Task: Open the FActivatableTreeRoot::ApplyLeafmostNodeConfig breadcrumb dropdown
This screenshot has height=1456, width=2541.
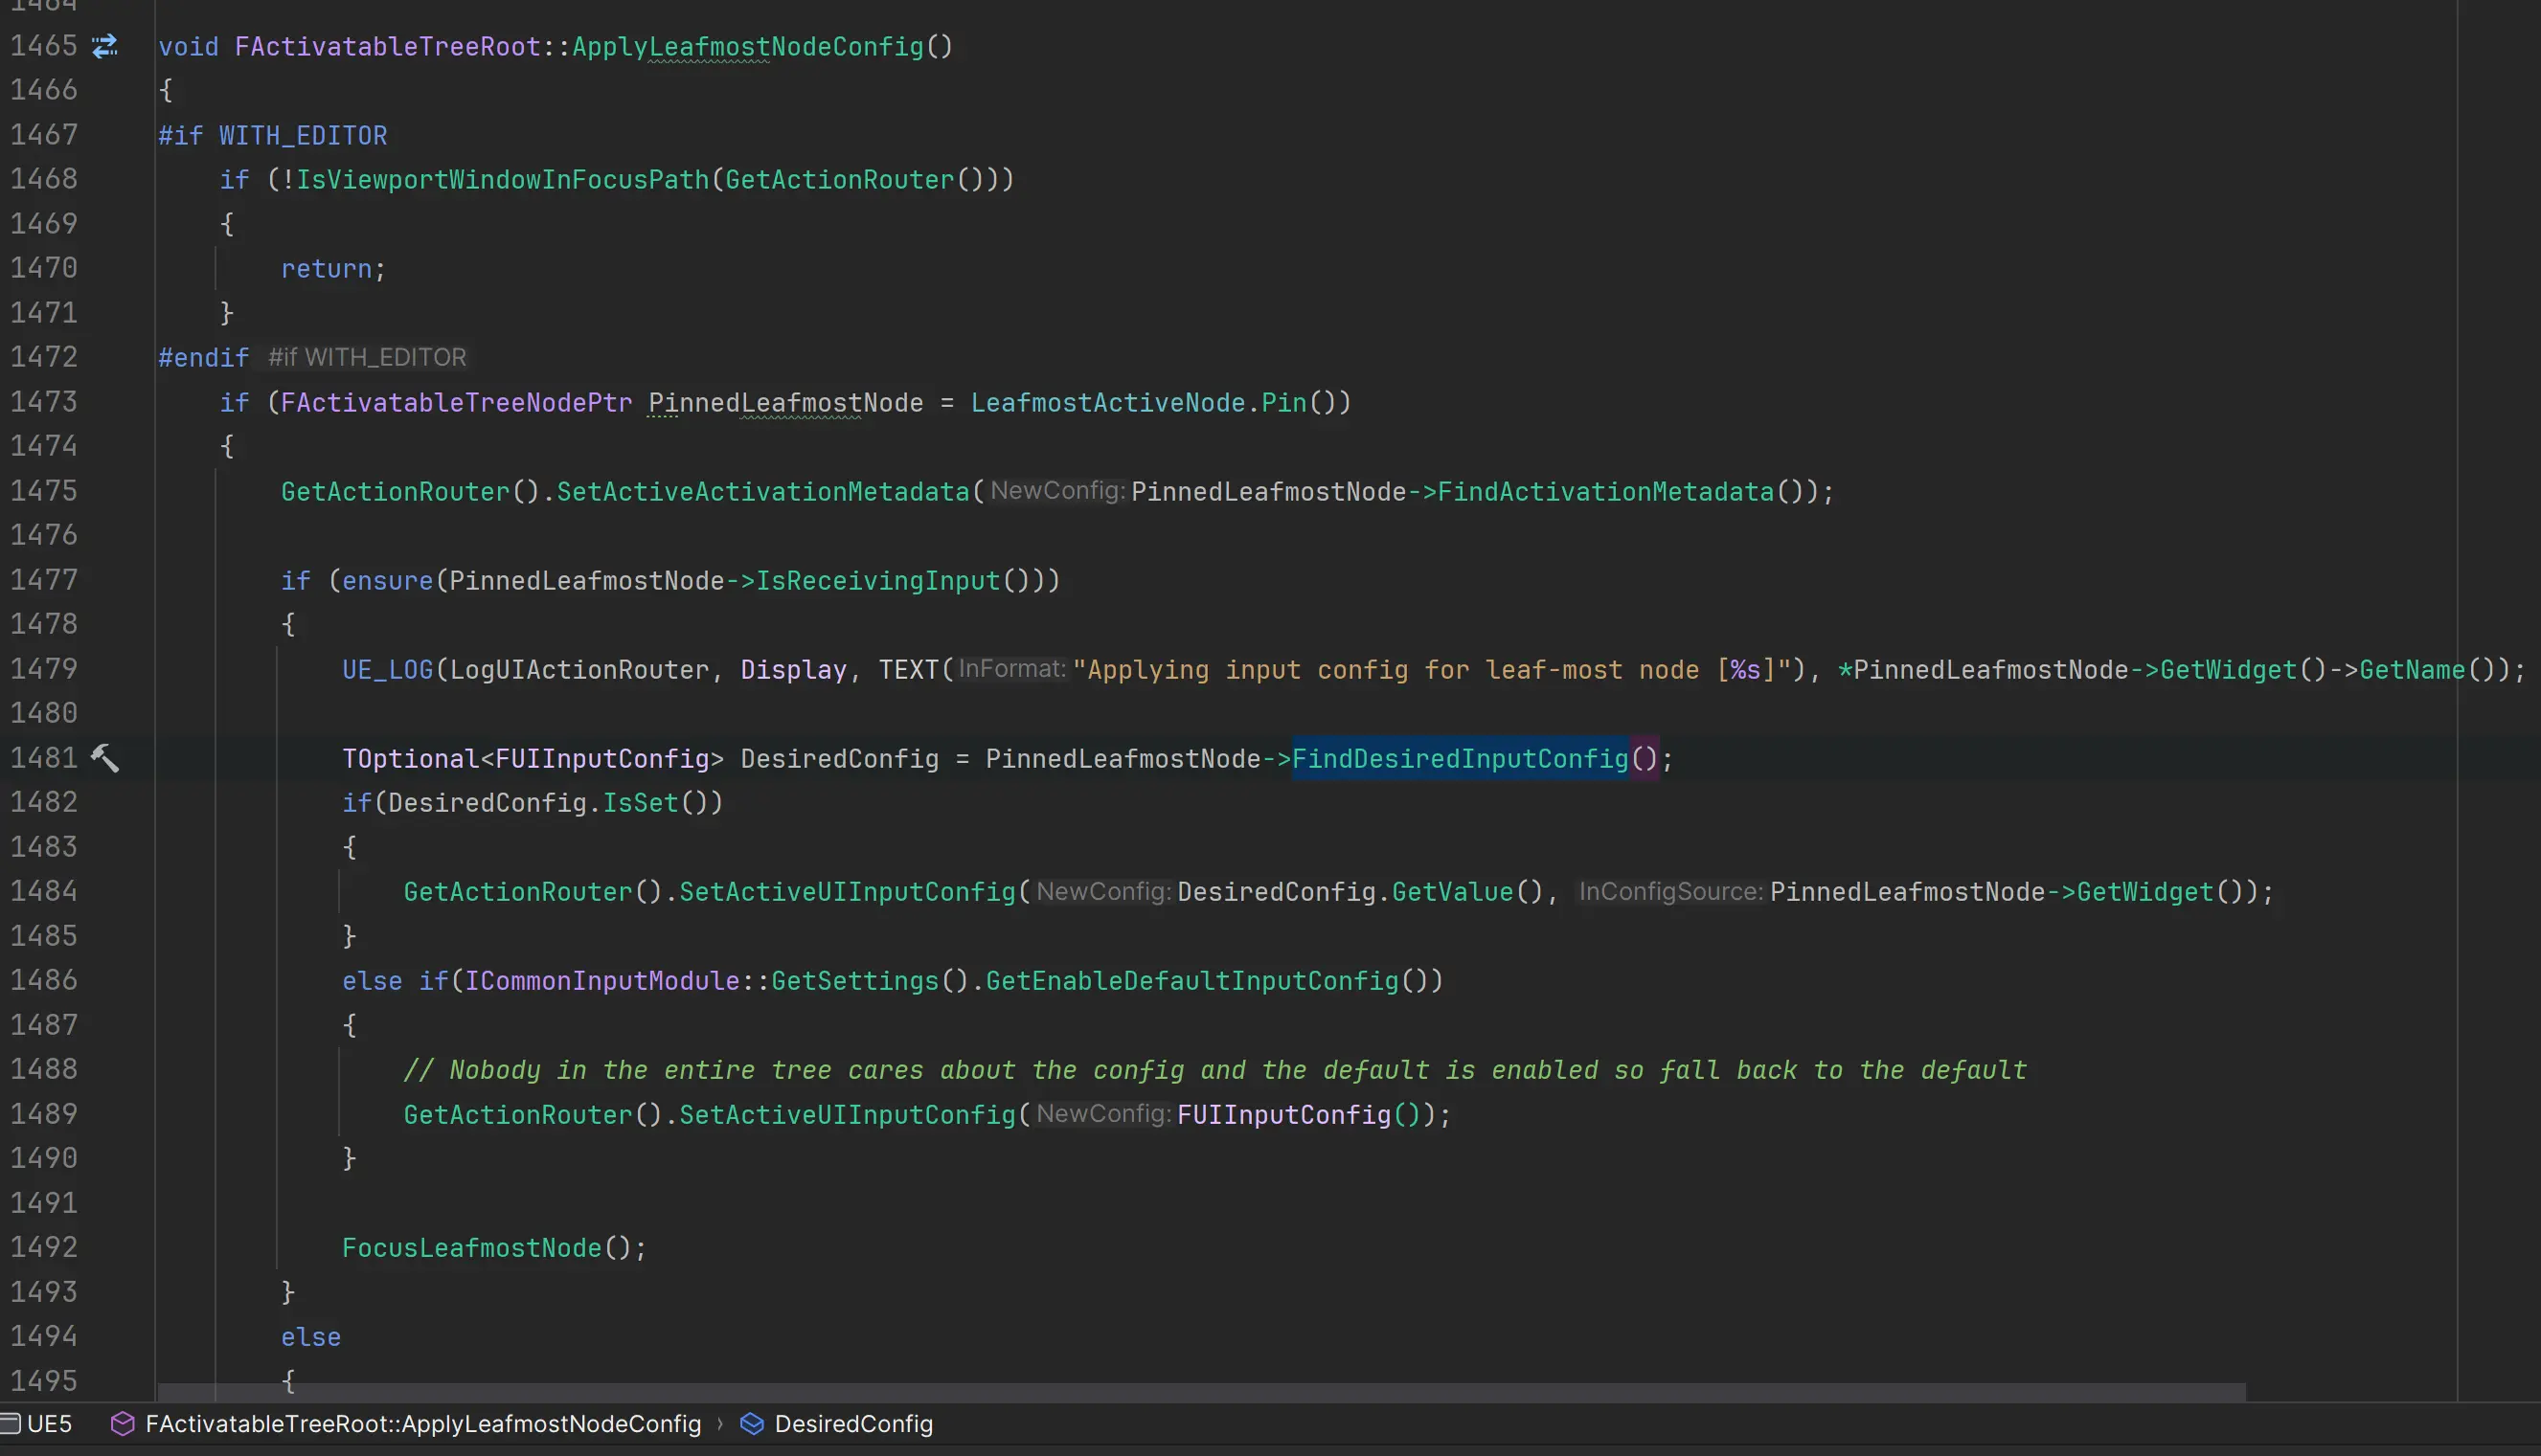Action: click(422, 1423)
